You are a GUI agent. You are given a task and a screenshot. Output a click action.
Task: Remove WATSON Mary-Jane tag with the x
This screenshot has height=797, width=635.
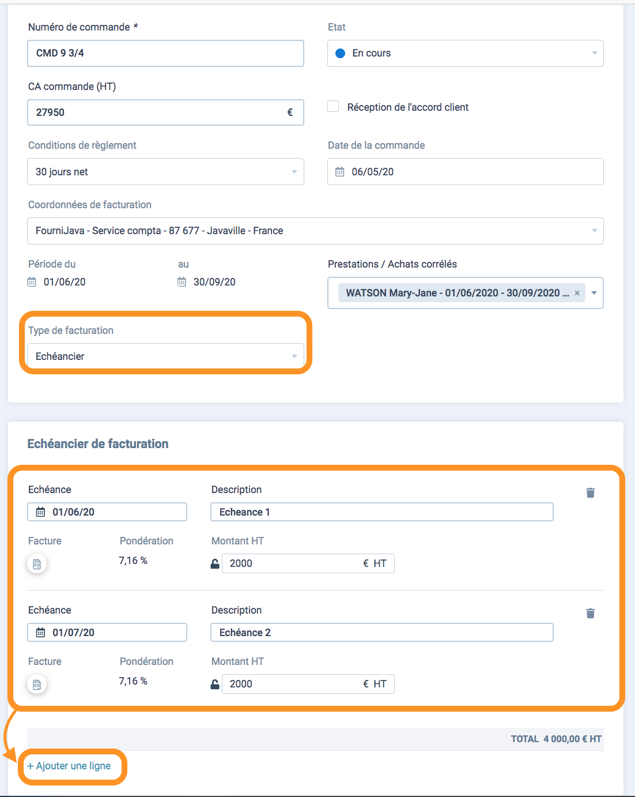click(577, 293)
